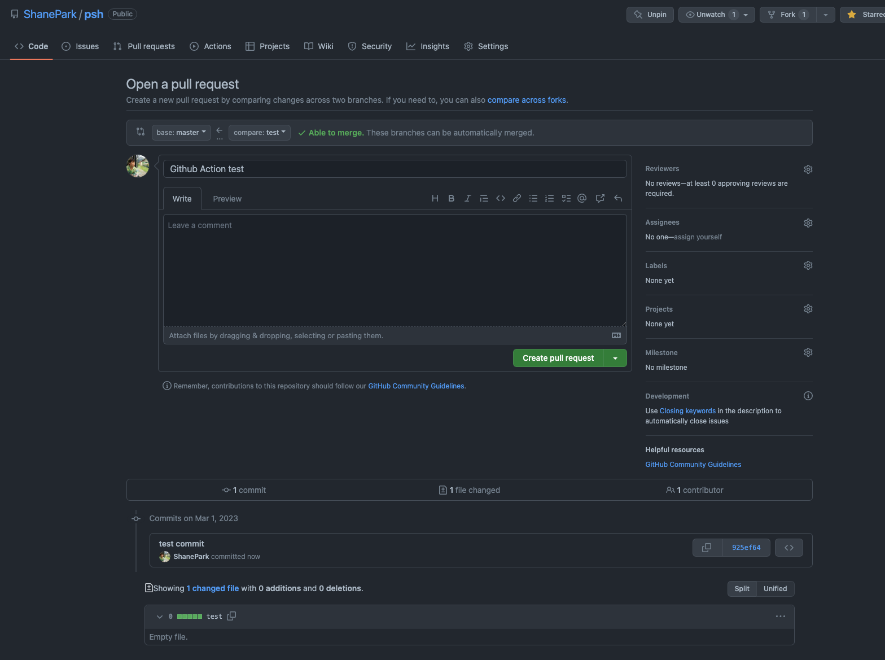Open the compare: test branch dropdown
The width and height of the screenshot is (885, 660).
(x=260, y=133)
